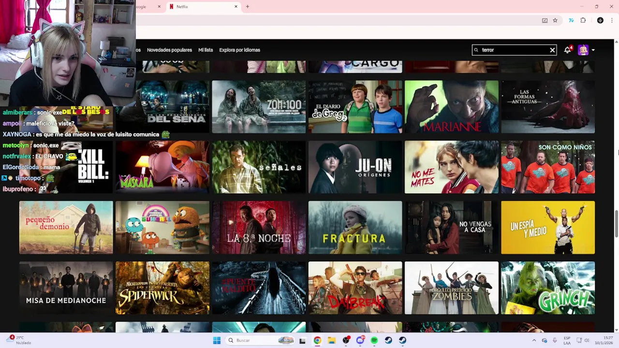The image size is (619, 348).
Task: Open the Gumball cartoon card
Action: [x=162, y=228]
